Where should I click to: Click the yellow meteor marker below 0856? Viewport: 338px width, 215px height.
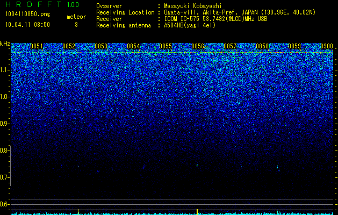tap(197, 212)
